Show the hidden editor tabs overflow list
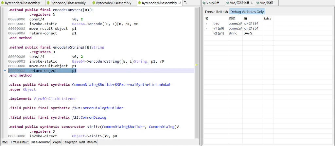This screenshot has height=146, width=335. [x=185, y=3]
